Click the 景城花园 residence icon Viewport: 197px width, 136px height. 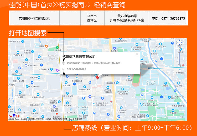pyautogui.click(x=39, y=57)
